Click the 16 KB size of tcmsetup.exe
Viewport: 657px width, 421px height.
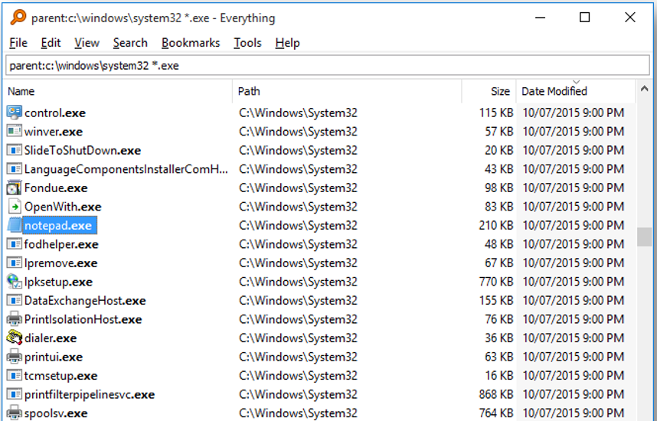click(499, 376)
